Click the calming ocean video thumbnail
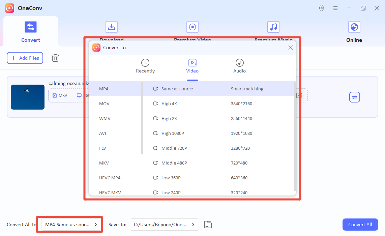The height and width of the screenshot is (236, 385). coord(27,97)
